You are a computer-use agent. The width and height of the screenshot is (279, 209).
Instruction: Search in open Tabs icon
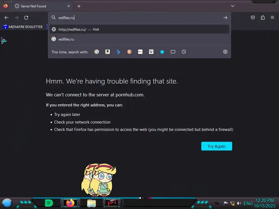pos(173,52)
